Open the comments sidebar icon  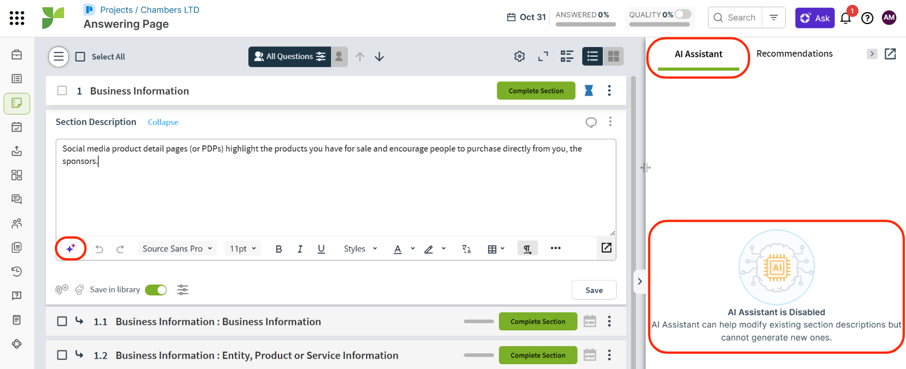pyautogui.click(x=17, y=199)
